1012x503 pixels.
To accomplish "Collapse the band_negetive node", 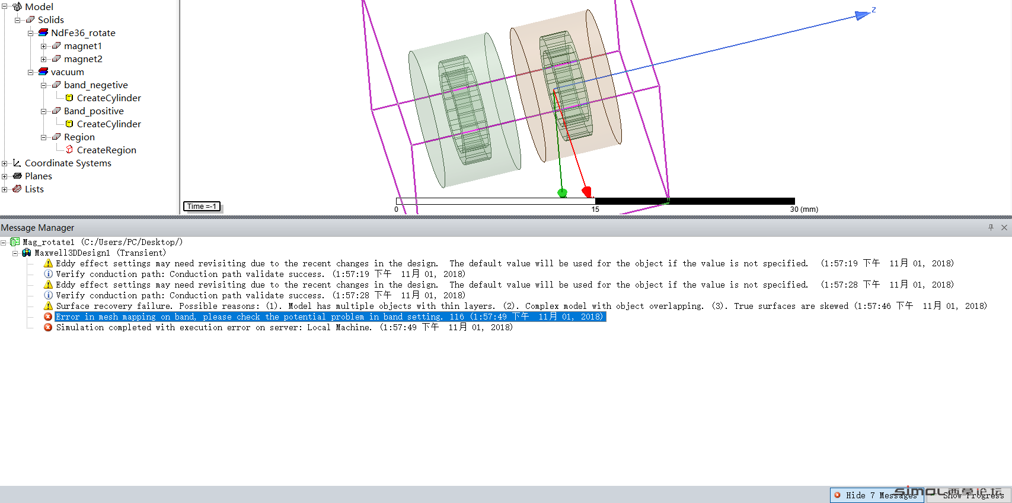I will [x=44, y=85].
